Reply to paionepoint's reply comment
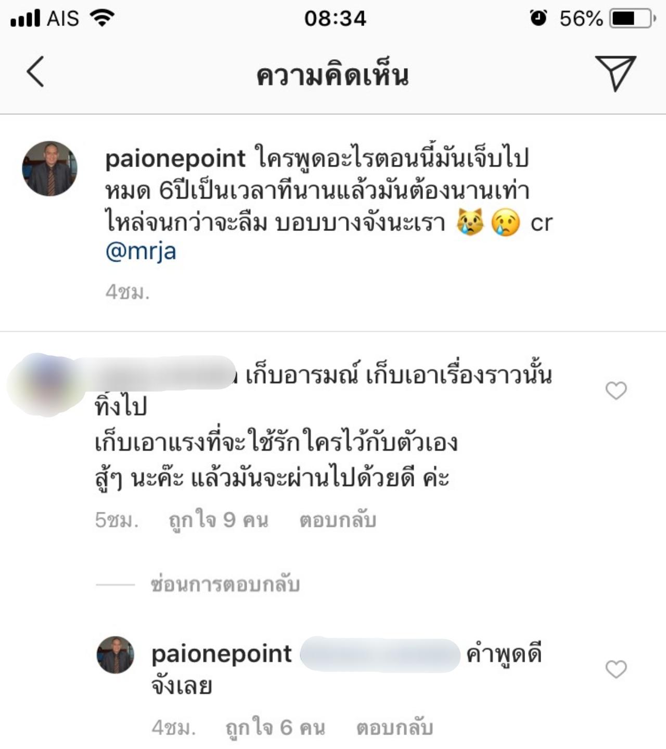Image resolution: width=666 pixels, height=749 pixels. 395,728
